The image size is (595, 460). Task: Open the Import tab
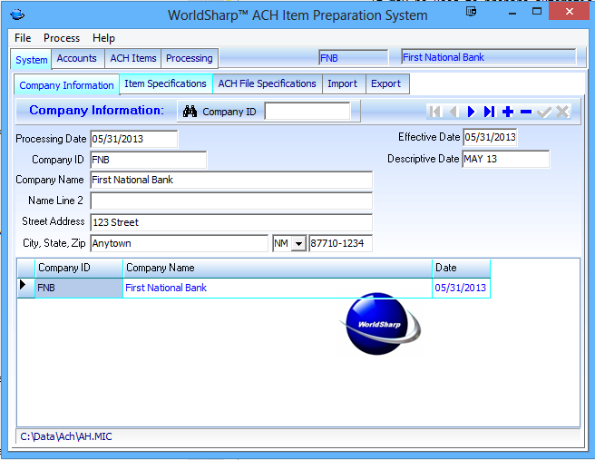(x=343, y=83)
